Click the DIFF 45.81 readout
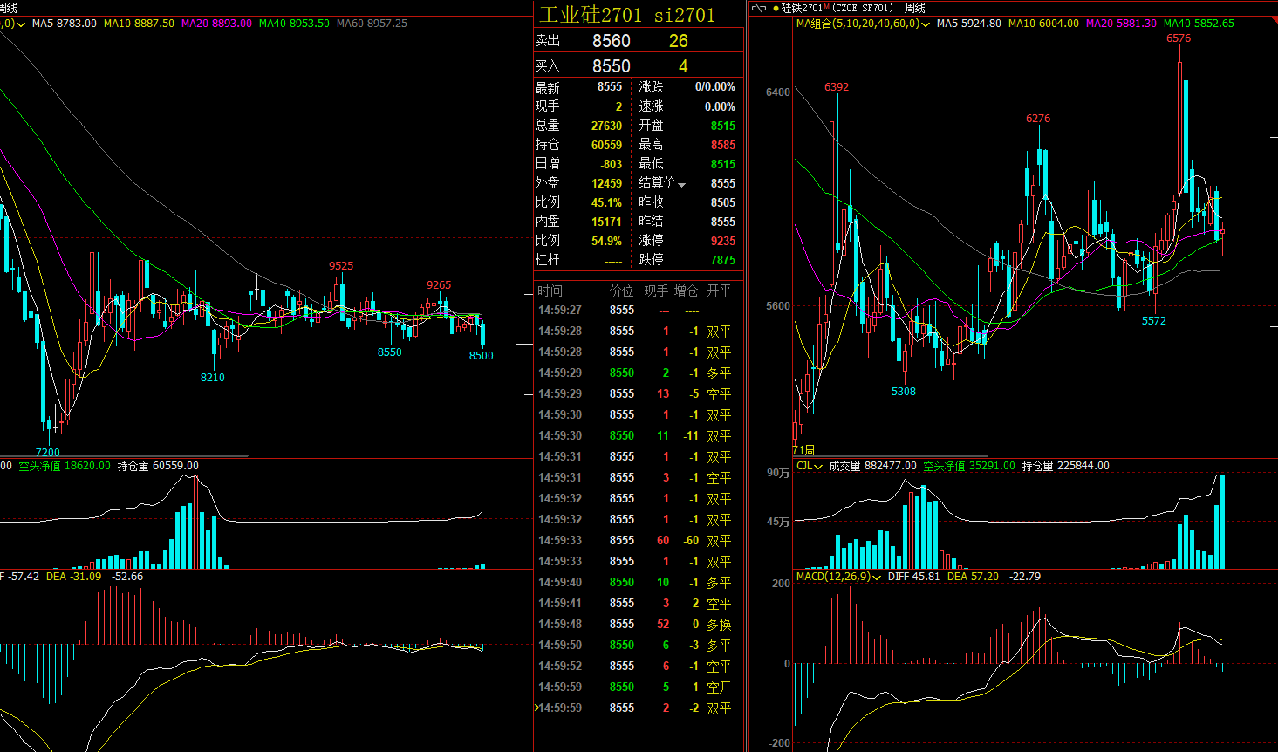This screenshot has width=1278, height=752. [x=914, y=577]
